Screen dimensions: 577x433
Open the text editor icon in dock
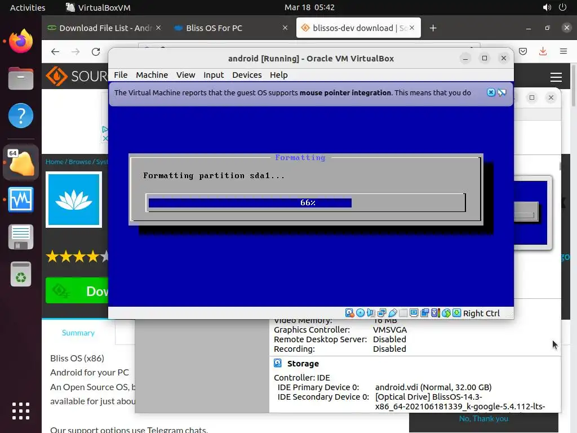tap(21, 237)
